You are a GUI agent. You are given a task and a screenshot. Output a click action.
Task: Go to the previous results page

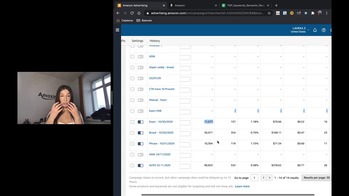[x=263, y=178]
